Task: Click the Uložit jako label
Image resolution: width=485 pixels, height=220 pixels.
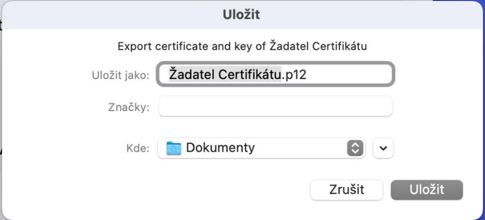Action: point(121,75)
